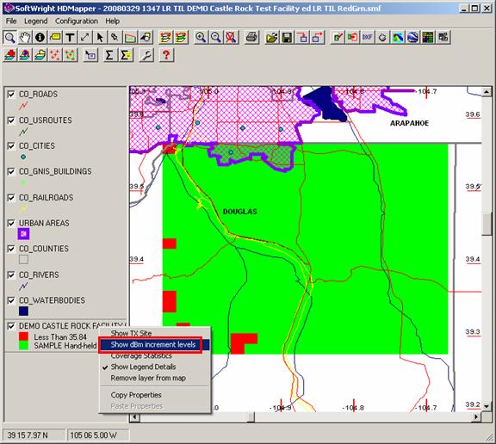Click the latitude readout 39 15 7.97 N

tap(34, 435)
